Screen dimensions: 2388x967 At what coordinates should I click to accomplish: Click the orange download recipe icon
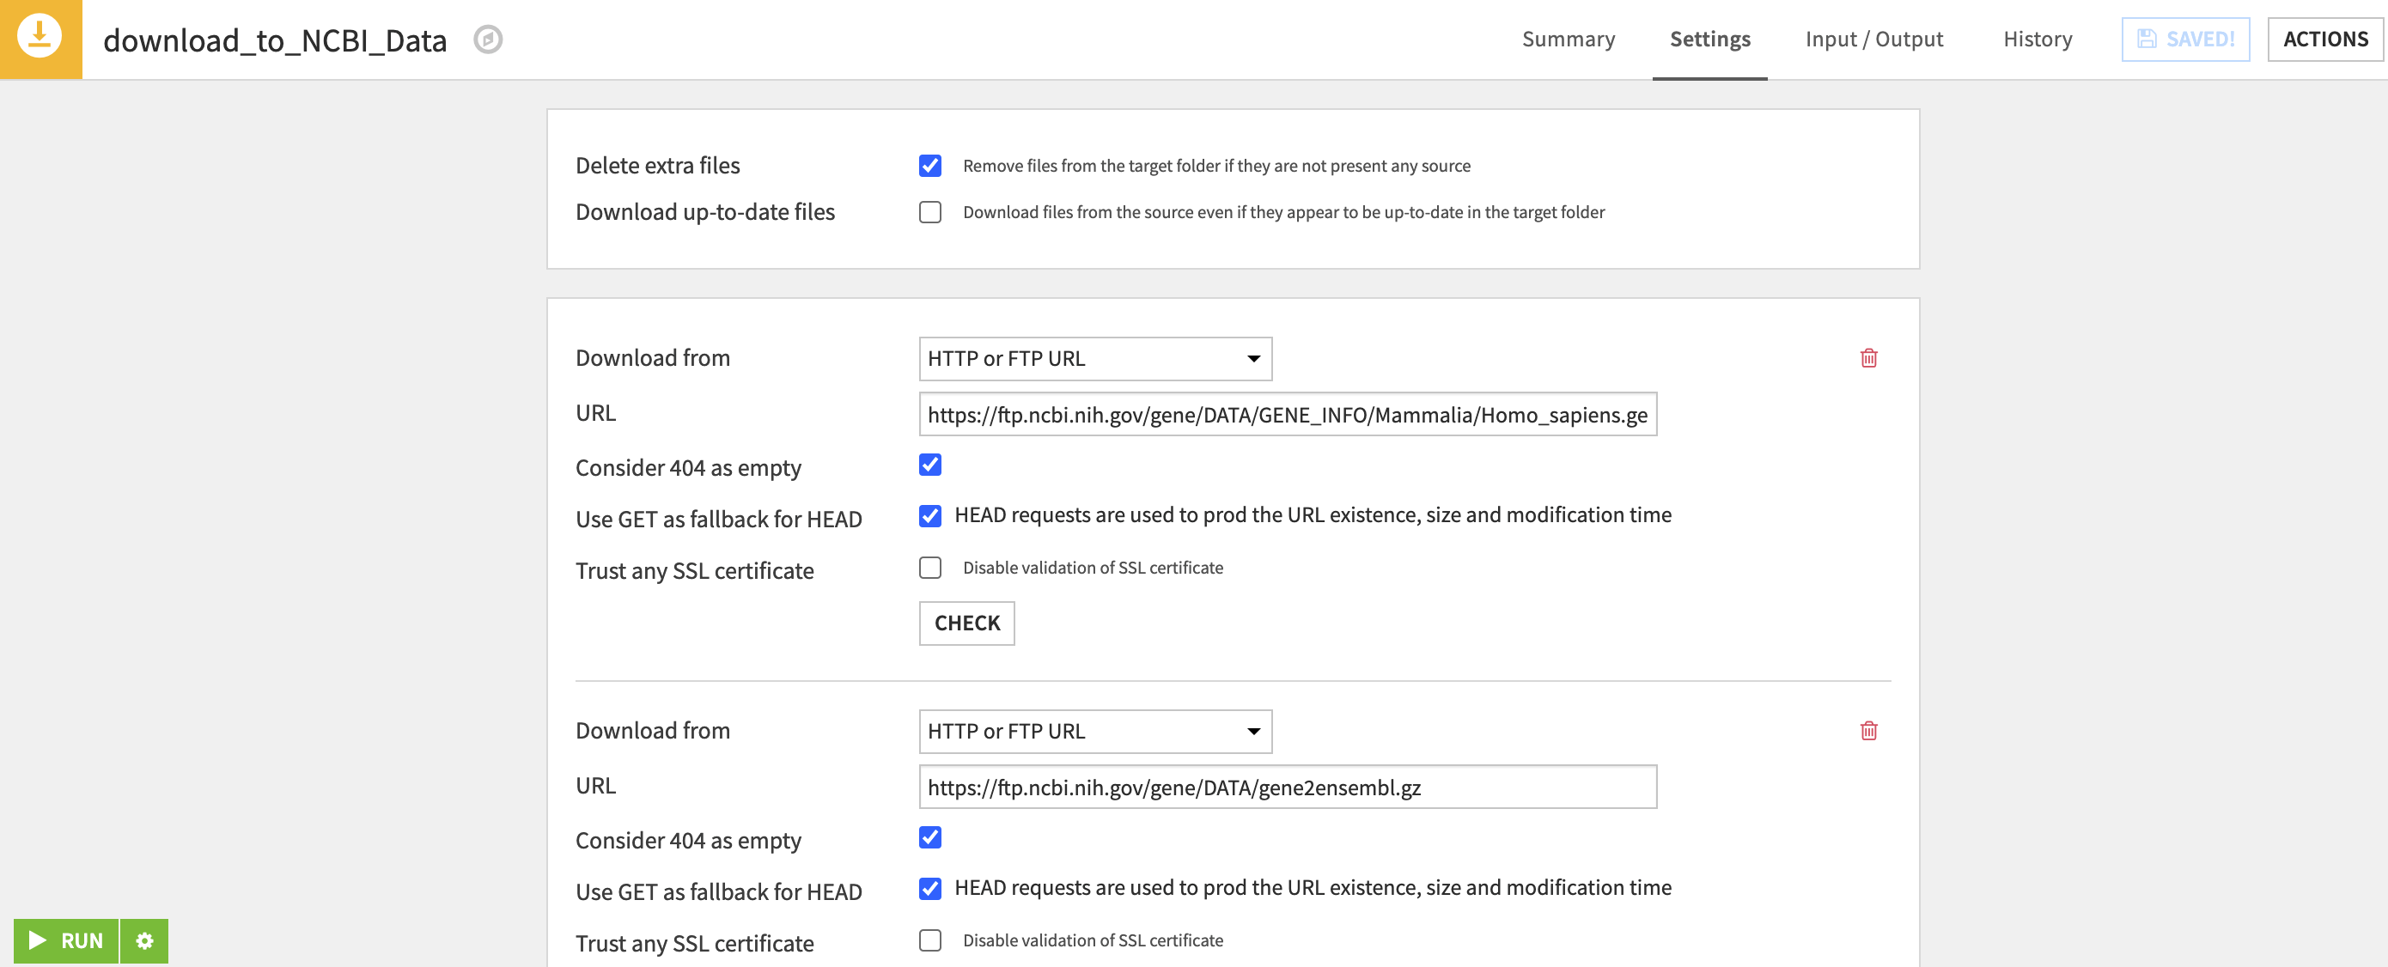(x=40, y=38)
